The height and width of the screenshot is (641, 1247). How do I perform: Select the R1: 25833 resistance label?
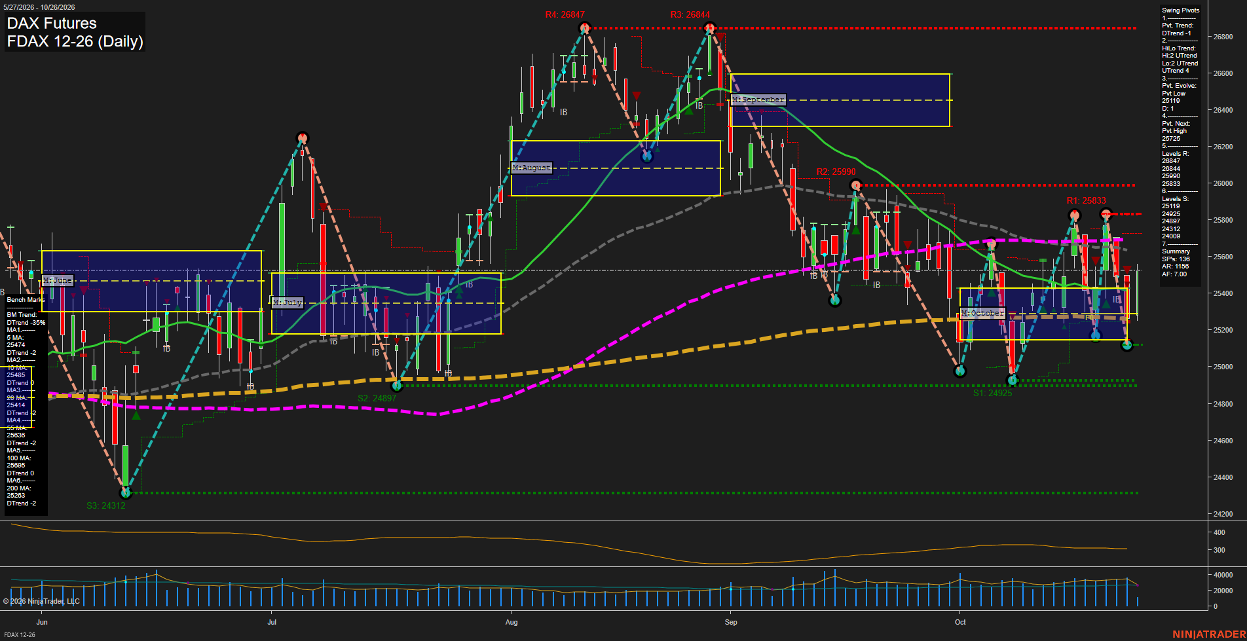pos(1086,200)
